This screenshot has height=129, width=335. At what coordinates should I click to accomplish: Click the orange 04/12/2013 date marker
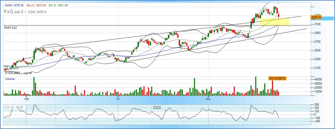click(277, 78)
